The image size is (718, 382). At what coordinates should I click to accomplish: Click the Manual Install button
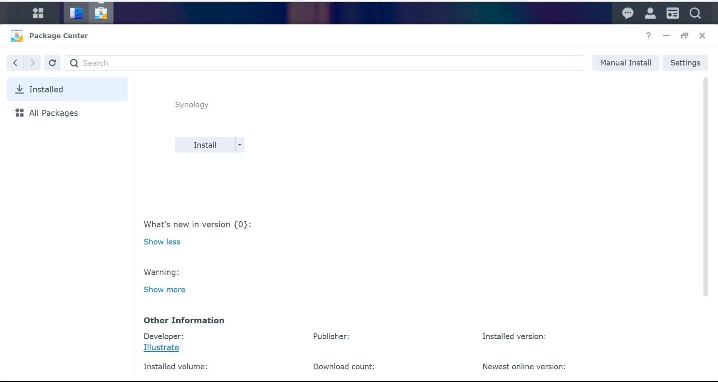coord(626,63)
